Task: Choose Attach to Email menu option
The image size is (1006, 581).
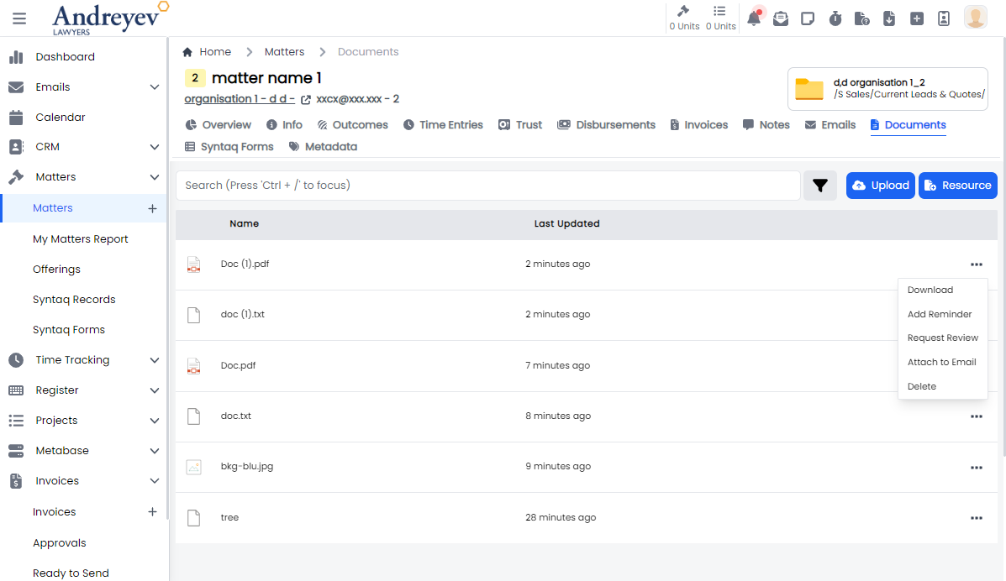Action: (x=941, y=363)
